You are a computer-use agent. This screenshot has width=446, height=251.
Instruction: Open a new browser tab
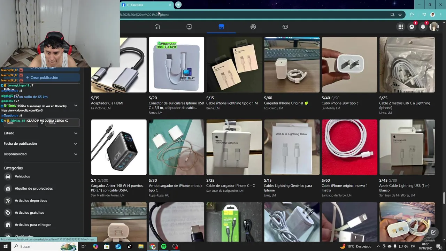coord(178,5)
